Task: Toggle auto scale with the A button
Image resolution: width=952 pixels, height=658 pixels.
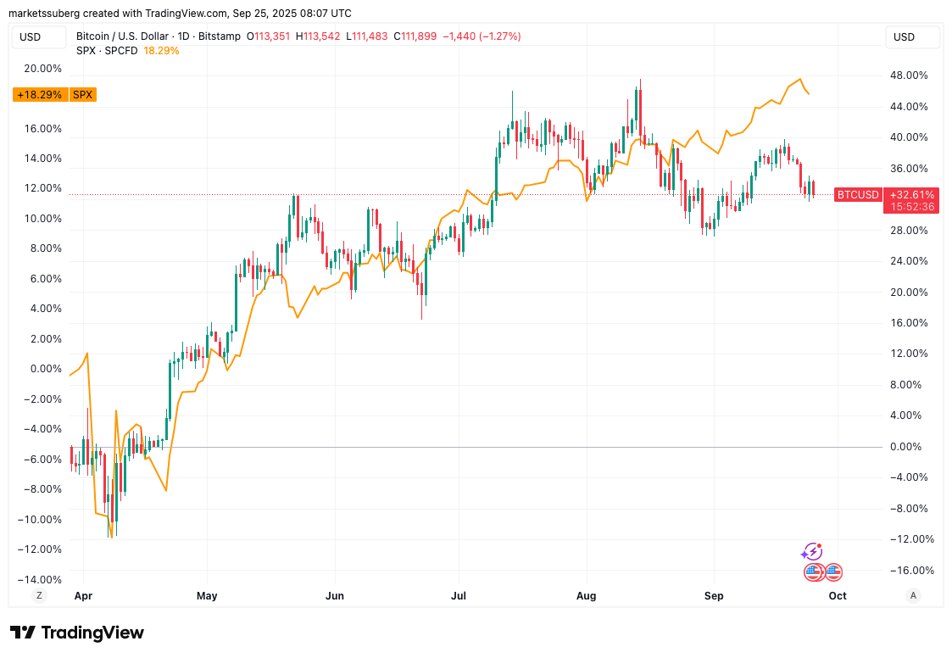Action: point(913,595)
